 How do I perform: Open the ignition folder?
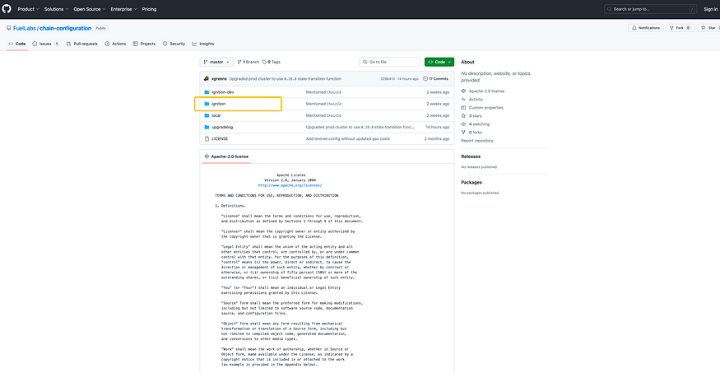pos(219,104)
